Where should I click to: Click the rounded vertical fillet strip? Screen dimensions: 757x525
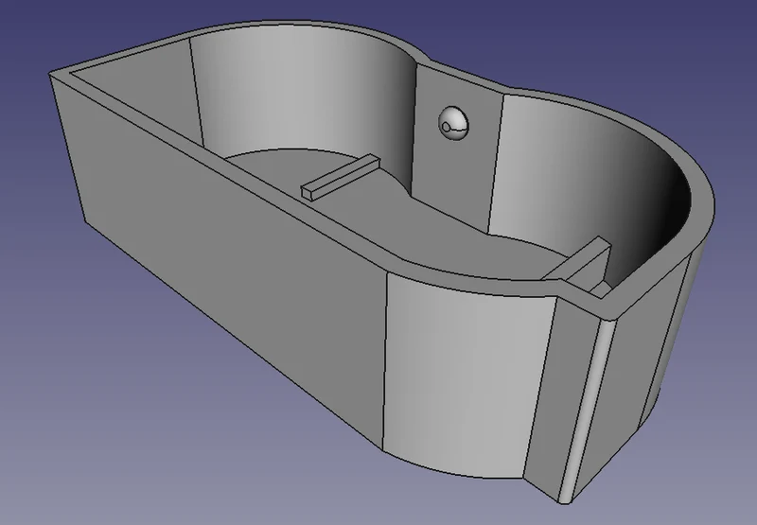586,411
